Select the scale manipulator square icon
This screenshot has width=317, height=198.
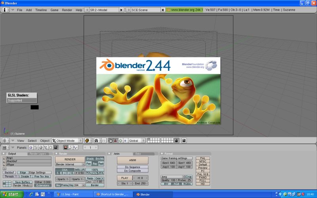click(125, 141)
